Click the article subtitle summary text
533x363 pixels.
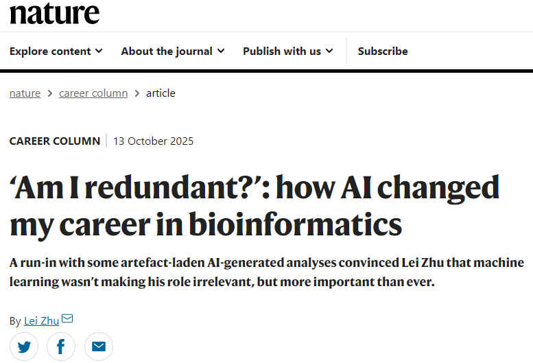266,272
